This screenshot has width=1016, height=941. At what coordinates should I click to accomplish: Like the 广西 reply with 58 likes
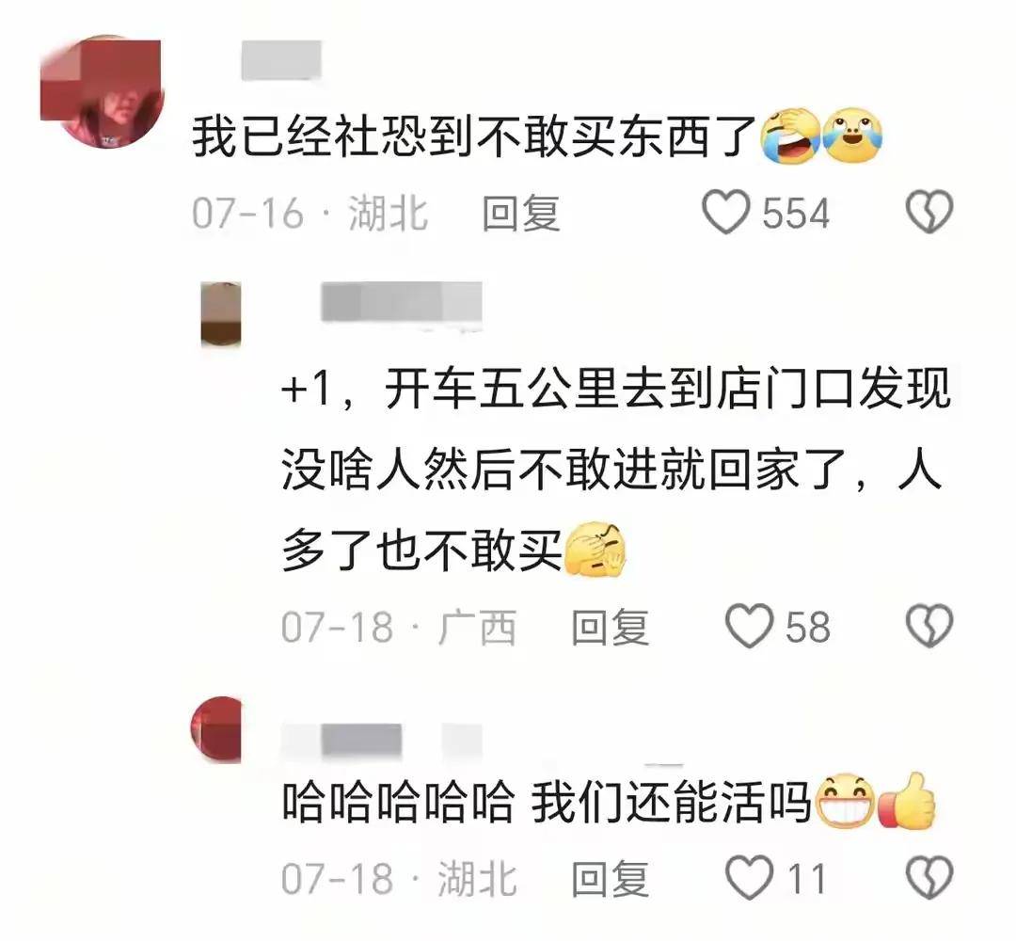click(x=749, y=626)
